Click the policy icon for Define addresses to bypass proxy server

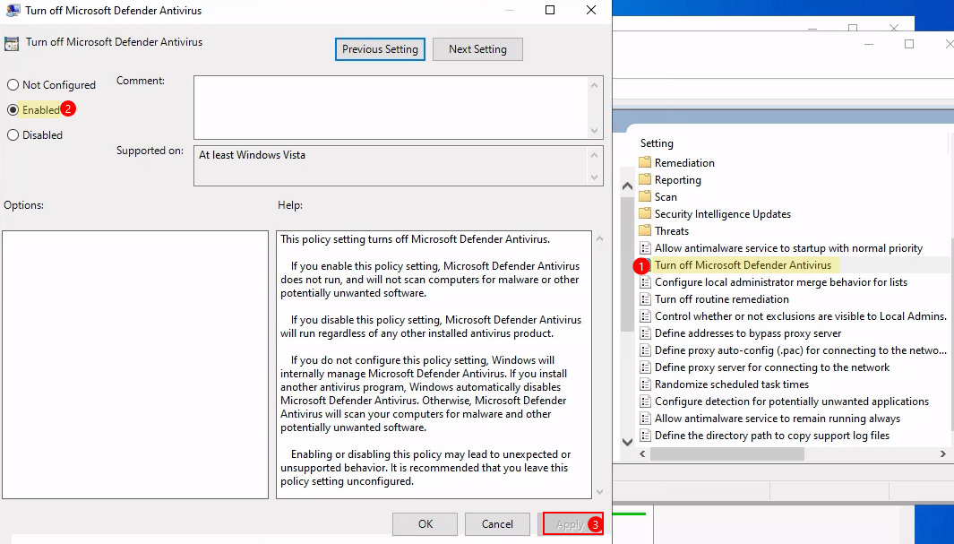coord(645,333)
